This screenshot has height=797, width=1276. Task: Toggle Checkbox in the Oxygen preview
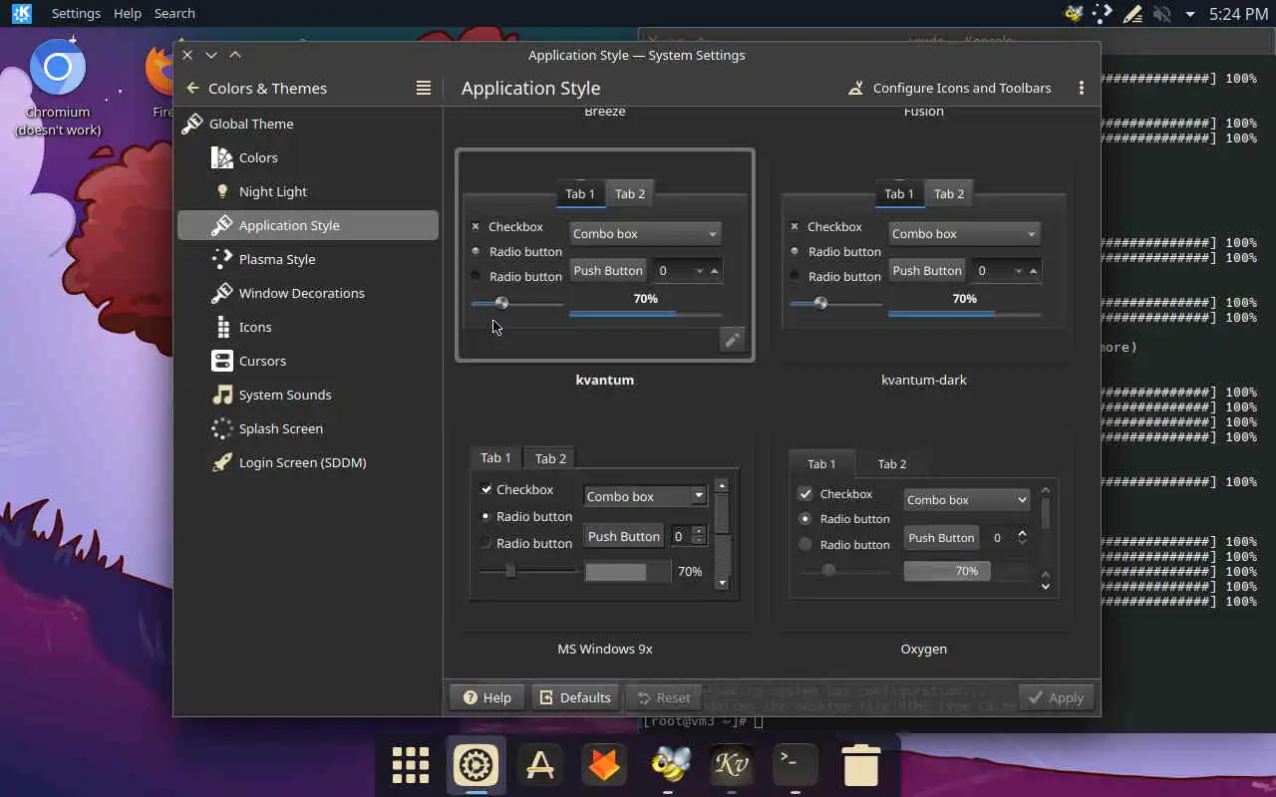click(835, 494)
